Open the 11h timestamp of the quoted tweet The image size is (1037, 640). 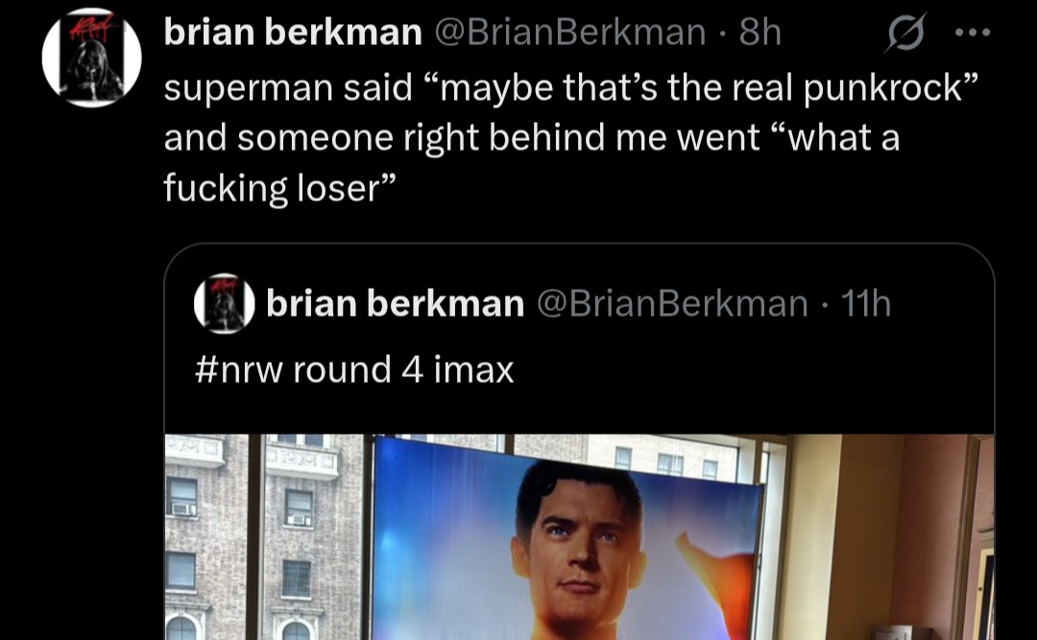866,303
